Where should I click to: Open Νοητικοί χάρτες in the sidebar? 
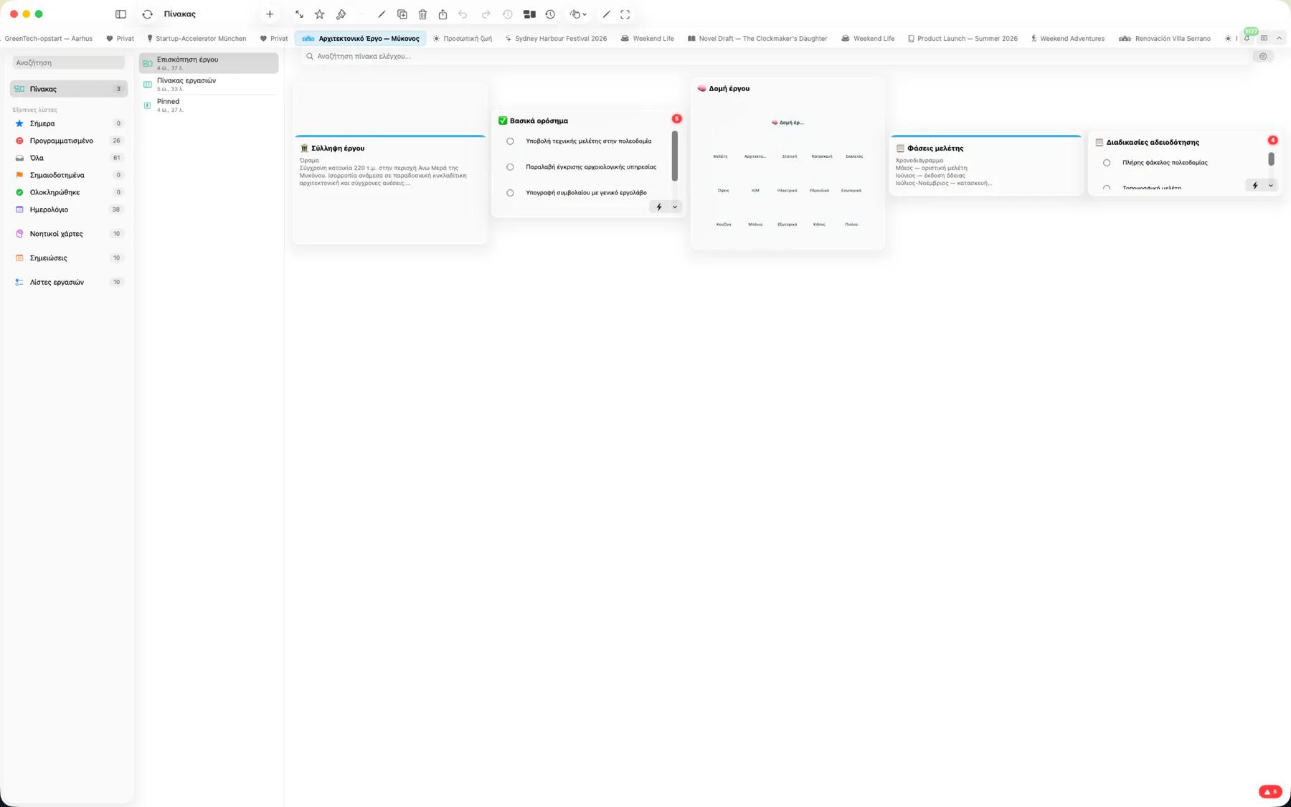[x=69, y=234]
